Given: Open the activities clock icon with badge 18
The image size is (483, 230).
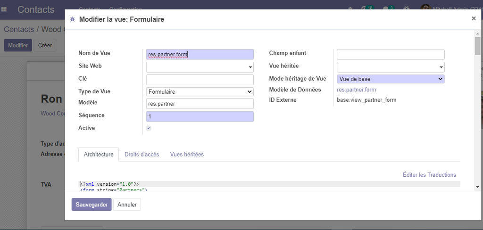Looking at the screenshot, I should 365,9.
